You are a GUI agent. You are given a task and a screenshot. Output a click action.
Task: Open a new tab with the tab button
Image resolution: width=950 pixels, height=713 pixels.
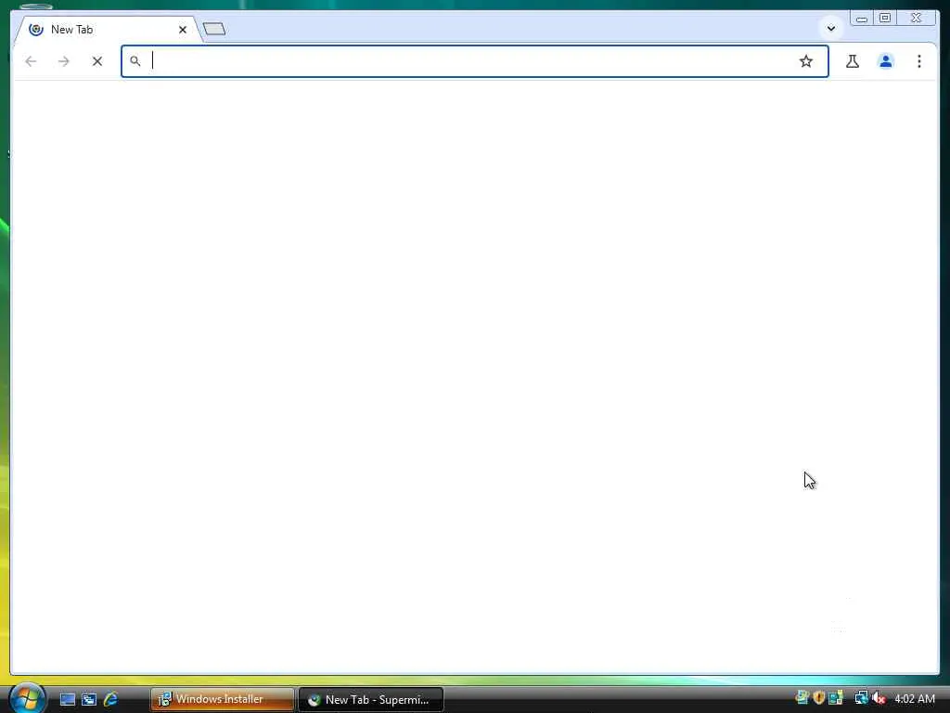pyautogui.click(x=214, y=29)
